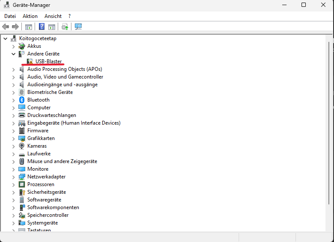Select the Bluetooth category icon

click(22, 100)
